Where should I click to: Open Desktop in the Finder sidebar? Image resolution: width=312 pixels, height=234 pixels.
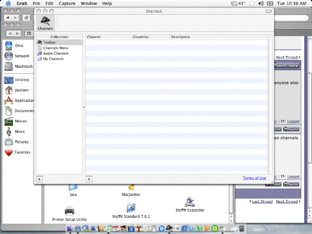click(17, 80)
